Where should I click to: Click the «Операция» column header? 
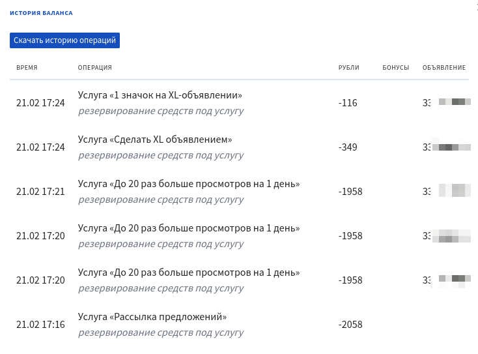click(x=94, y=68)
